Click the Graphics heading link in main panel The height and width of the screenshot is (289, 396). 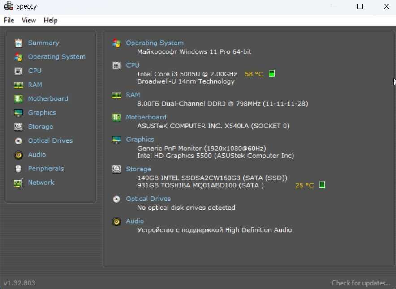(140, 140)
